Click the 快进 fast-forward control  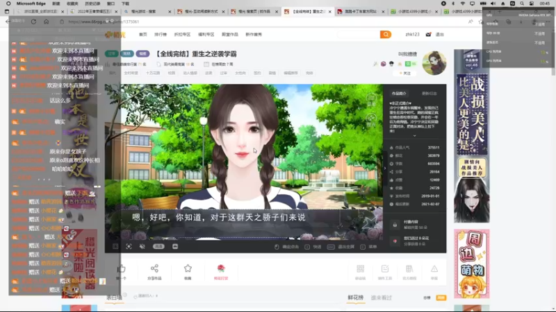tap(313, 247)
